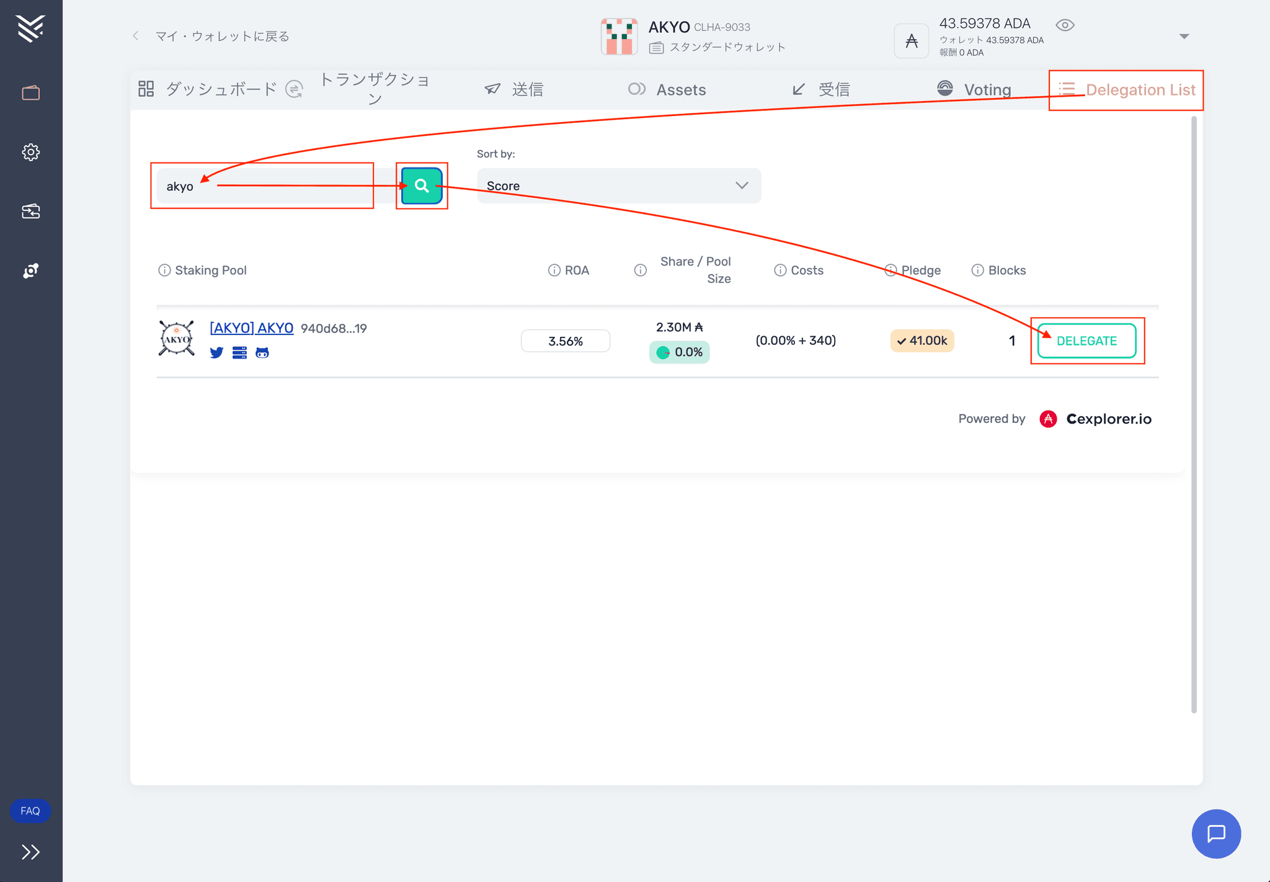Click the DELEGATE button for AKYO pool
This screenshot has width=1270, height=882.
point(1088,340)
